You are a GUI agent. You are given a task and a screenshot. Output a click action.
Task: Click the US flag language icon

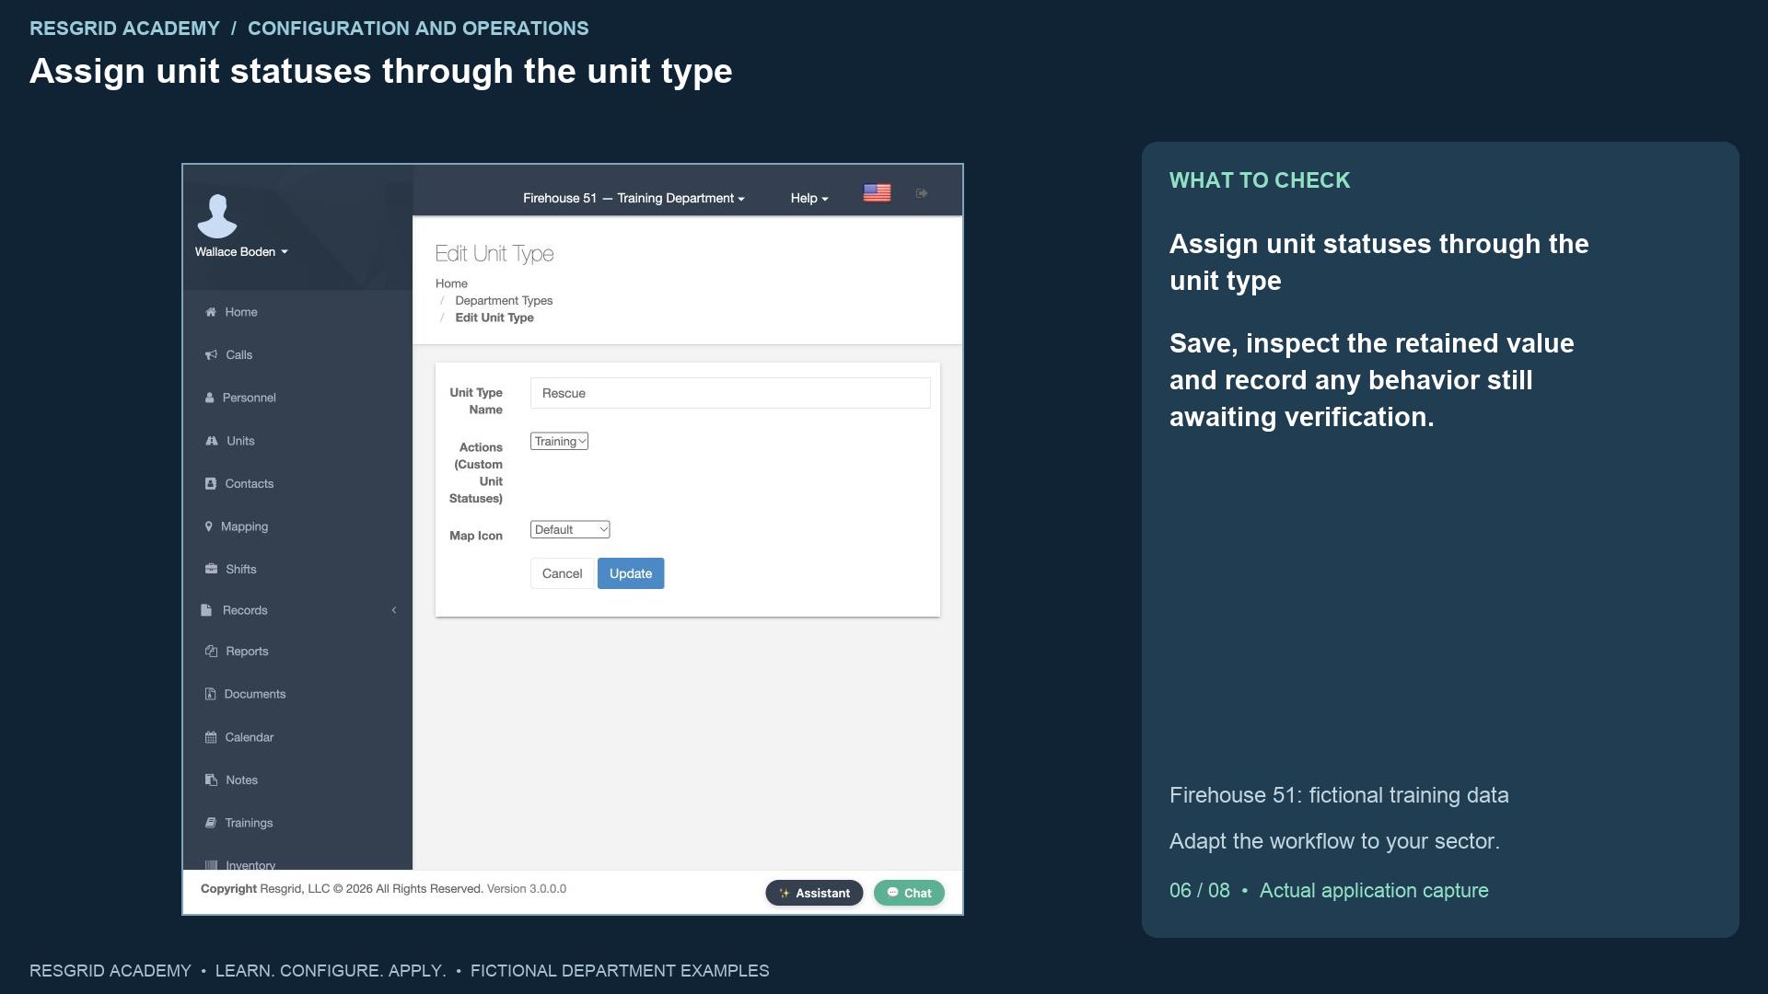[x=877, y=192]
